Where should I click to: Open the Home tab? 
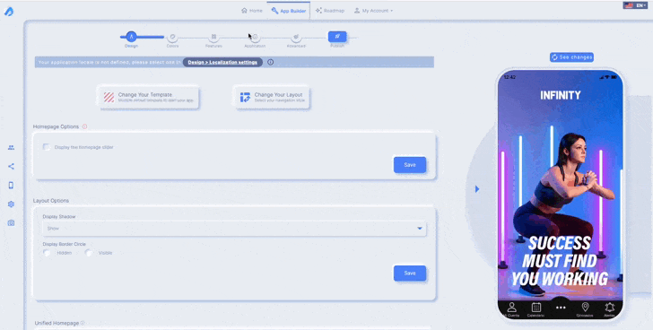click(x=252, y=11)
